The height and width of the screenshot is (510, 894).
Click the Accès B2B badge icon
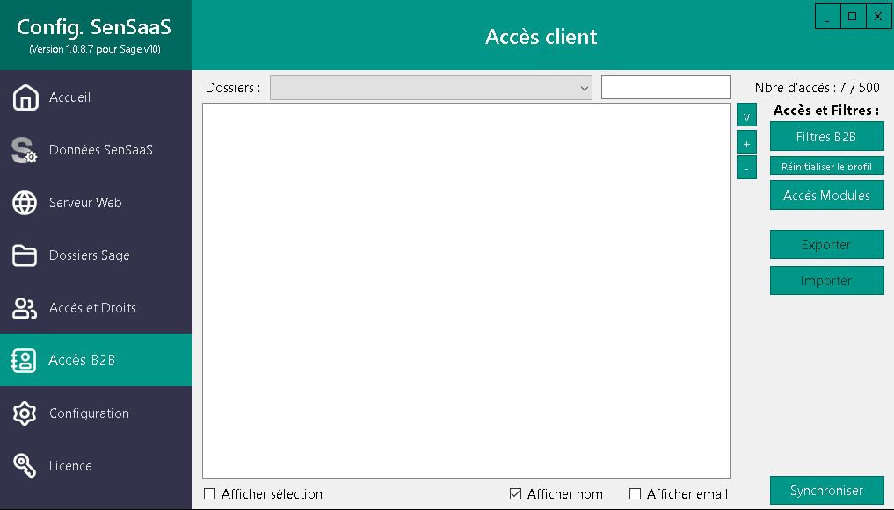[x=22, y=360]
